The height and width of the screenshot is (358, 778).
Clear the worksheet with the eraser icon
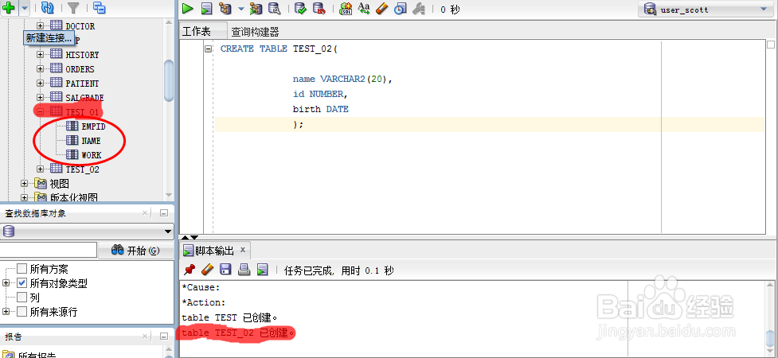(x=381, y=9)
